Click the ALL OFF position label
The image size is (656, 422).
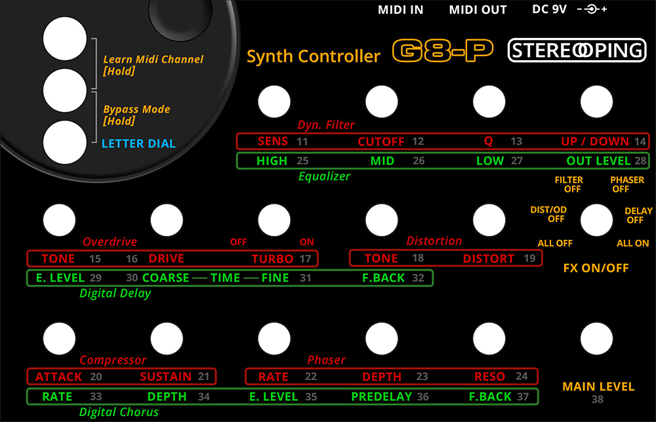[x=555, y=243]
